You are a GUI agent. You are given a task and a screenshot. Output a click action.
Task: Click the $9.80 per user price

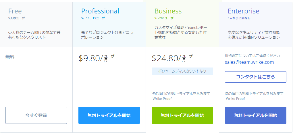coord(98,58)
